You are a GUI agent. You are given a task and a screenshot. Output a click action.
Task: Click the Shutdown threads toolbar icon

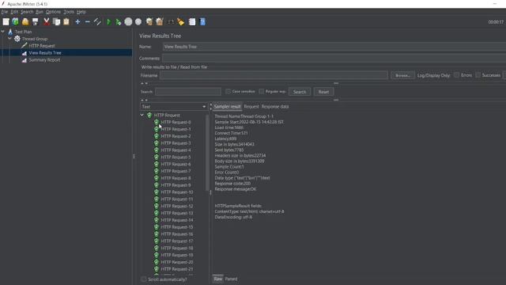(x=138, y=21)
